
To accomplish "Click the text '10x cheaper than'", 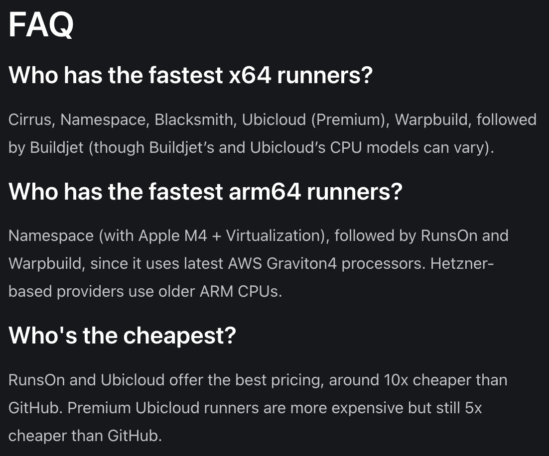I will (445, 380).
